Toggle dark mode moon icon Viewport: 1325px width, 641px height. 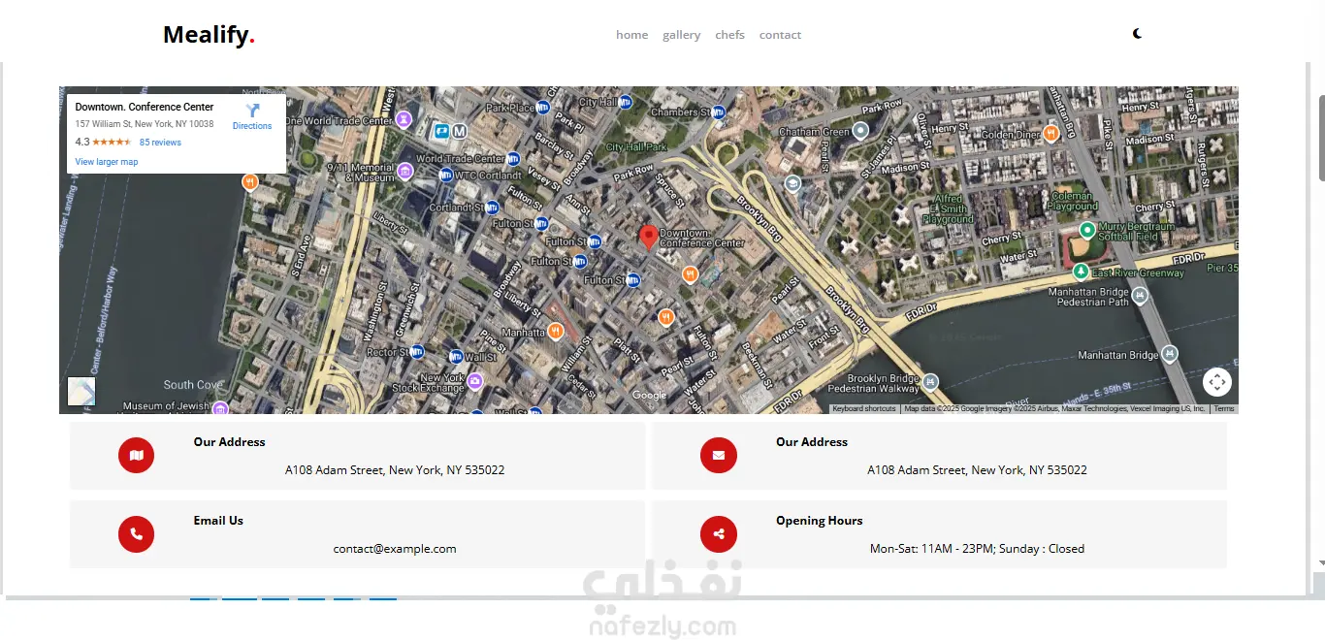1138,34
